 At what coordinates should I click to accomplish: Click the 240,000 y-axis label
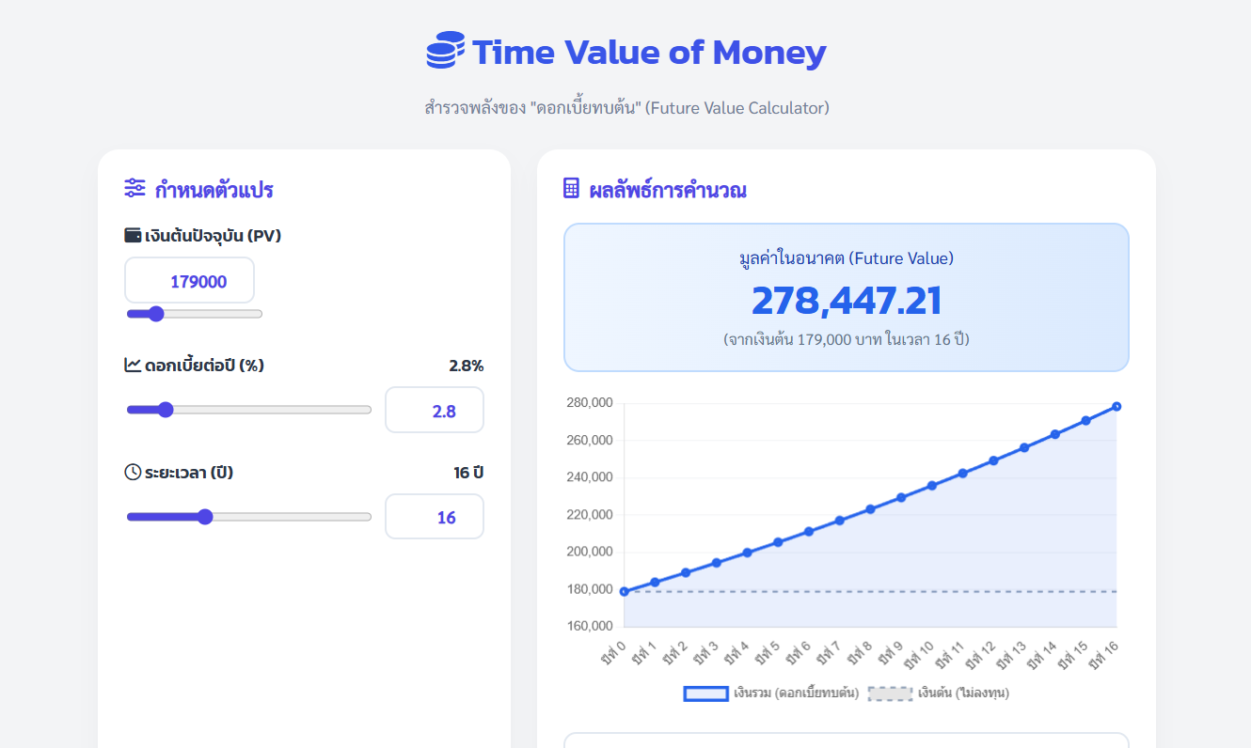(x=590, y=477)
